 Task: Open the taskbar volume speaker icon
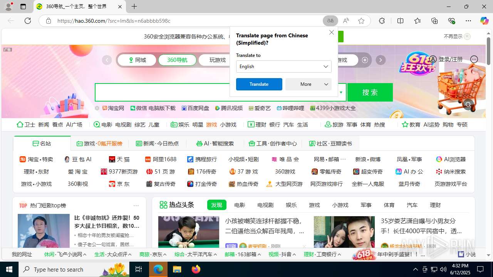443,269
